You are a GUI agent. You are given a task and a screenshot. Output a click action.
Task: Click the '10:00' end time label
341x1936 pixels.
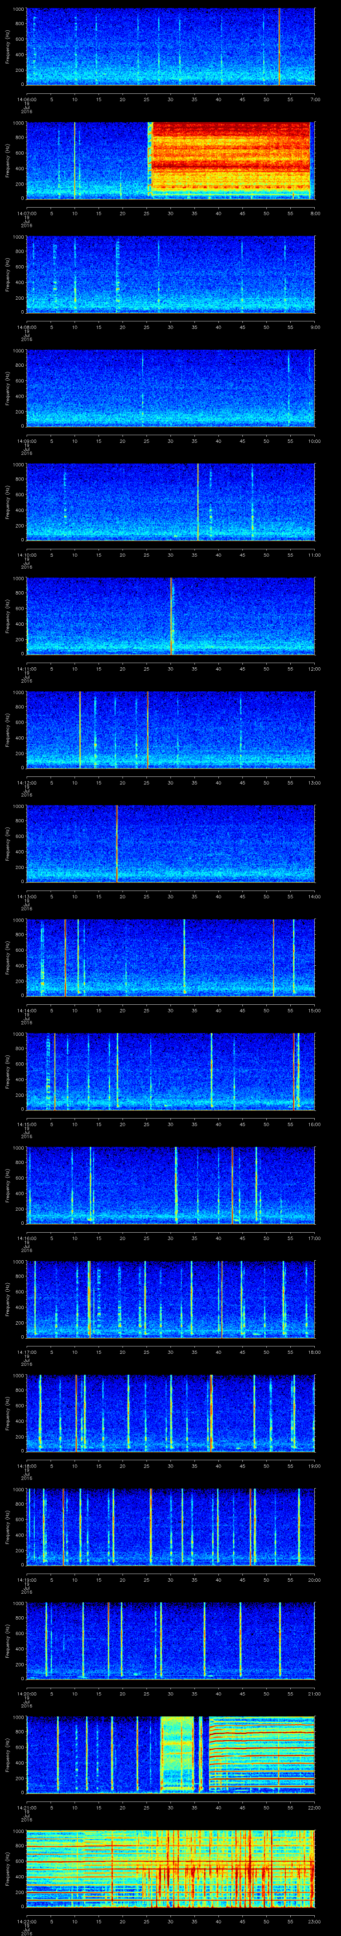coord(314,440)
